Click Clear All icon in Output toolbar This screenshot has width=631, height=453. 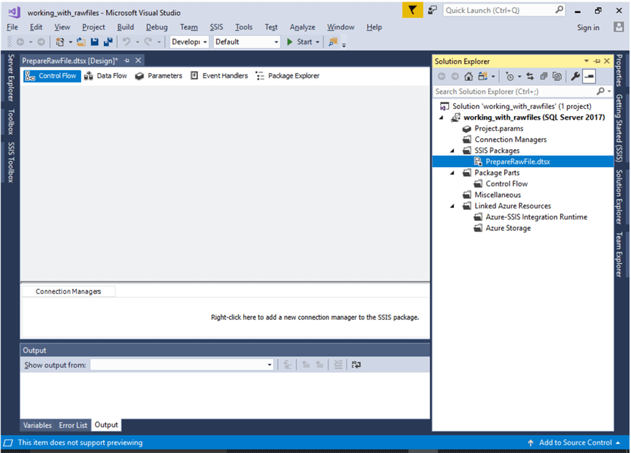(338, 365)
